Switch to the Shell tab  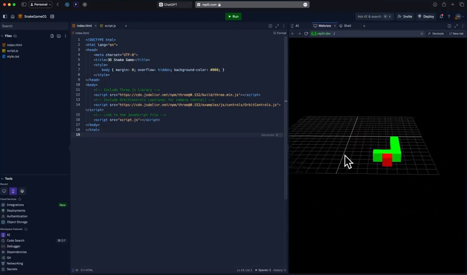pyautogui.click(x=345, y=26)
